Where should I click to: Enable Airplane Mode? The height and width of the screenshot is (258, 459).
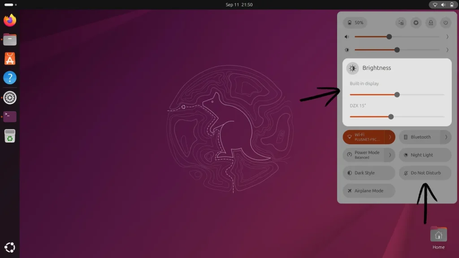pos(368,191)
